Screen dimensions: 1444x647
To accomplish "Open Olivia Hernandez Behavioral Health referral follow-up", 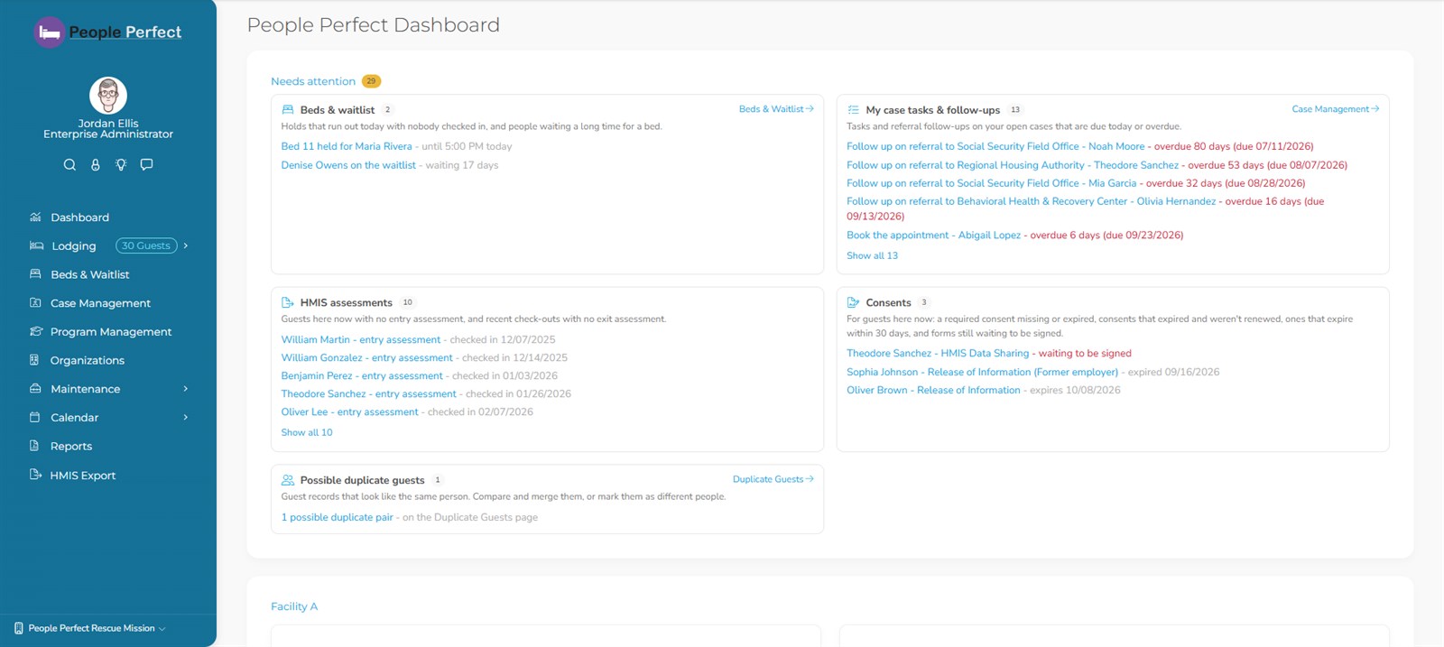I will coord(1032,201).
